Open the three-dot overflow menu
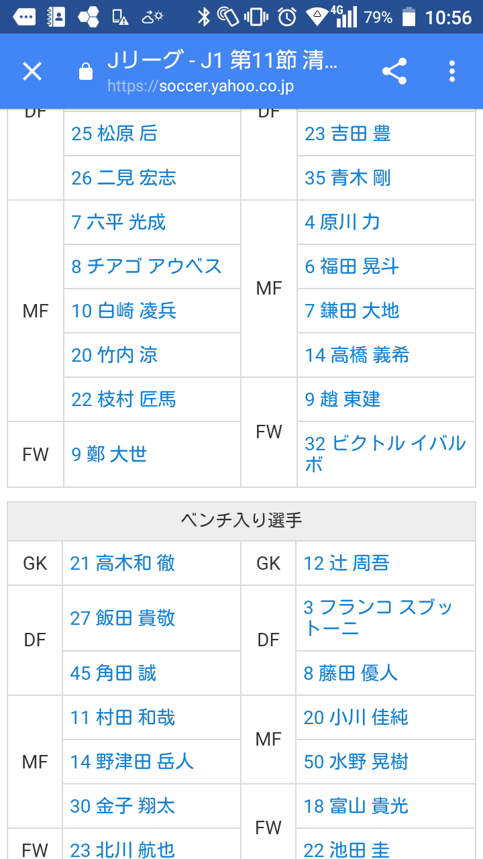483x859 pixels. coord(452,71)
